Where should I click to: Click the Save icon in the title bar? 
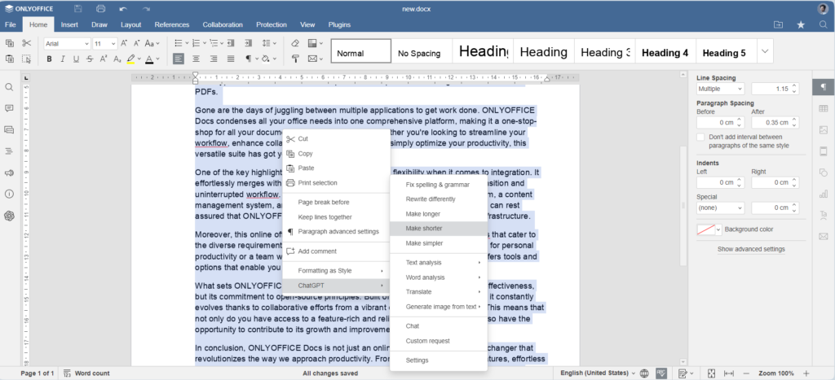click(78, 8)
